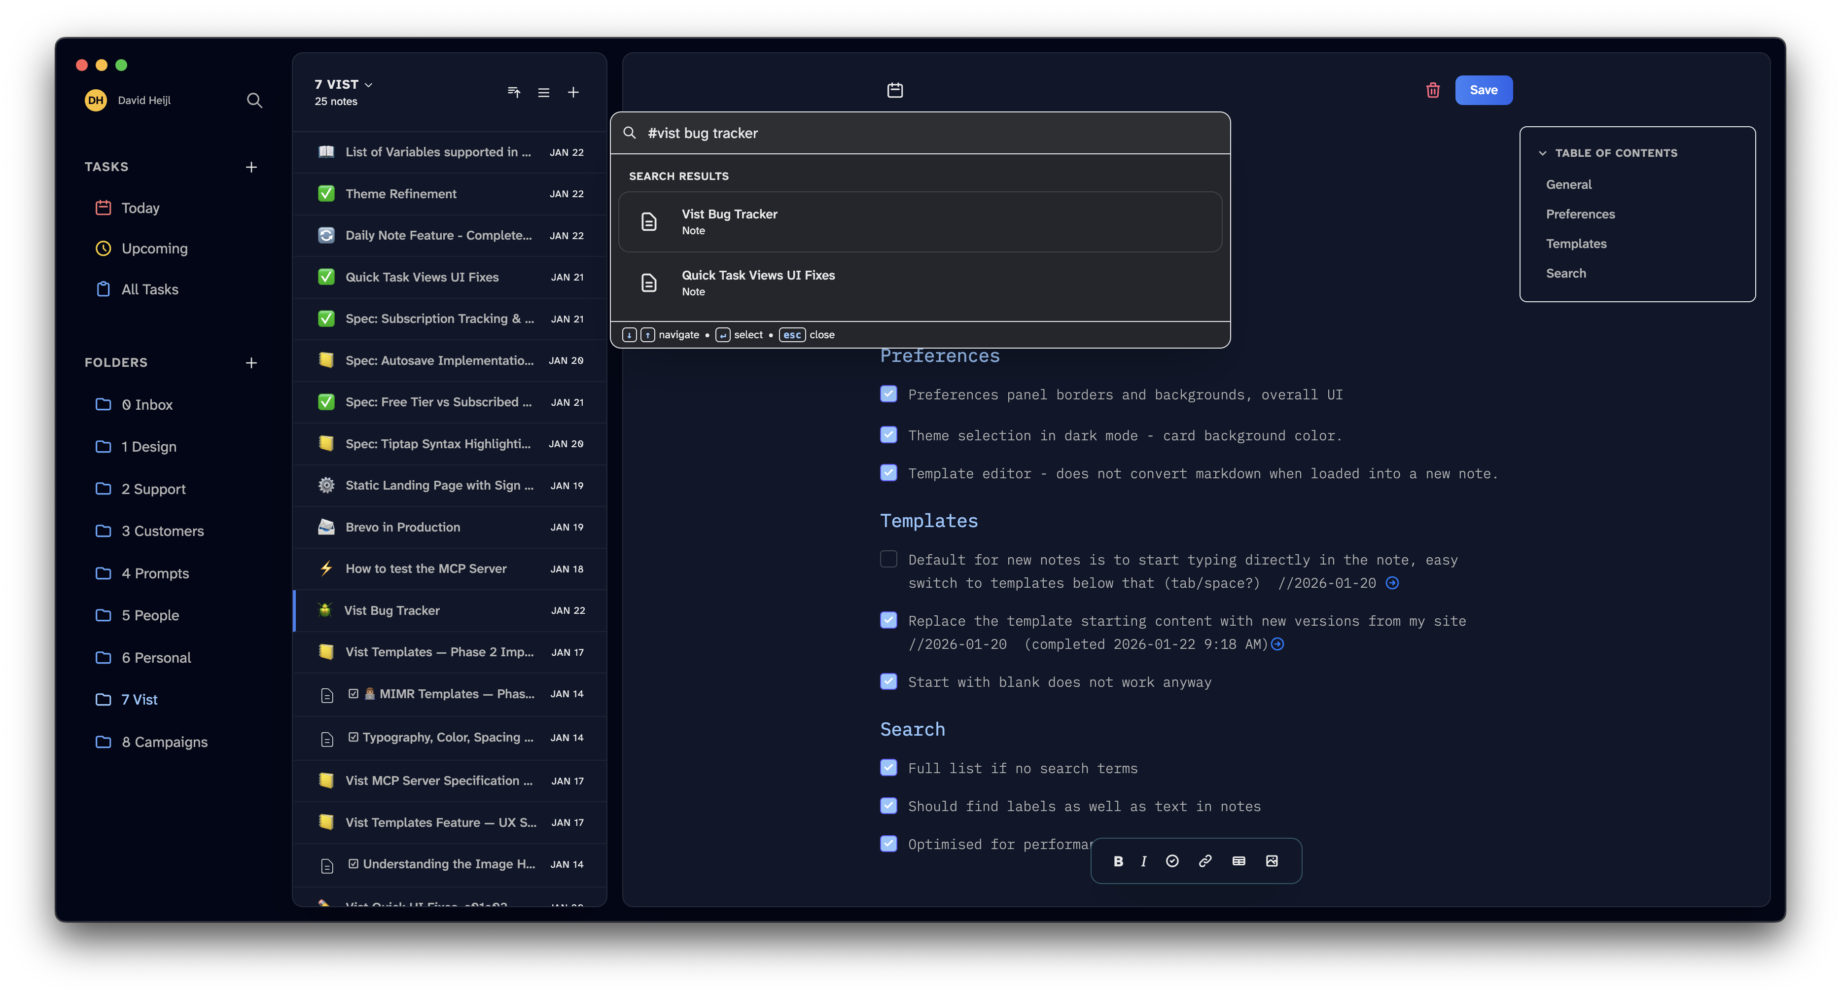Click the calendar icon above the note
This screenshot has width=1841, height=995.
[894, 90]
